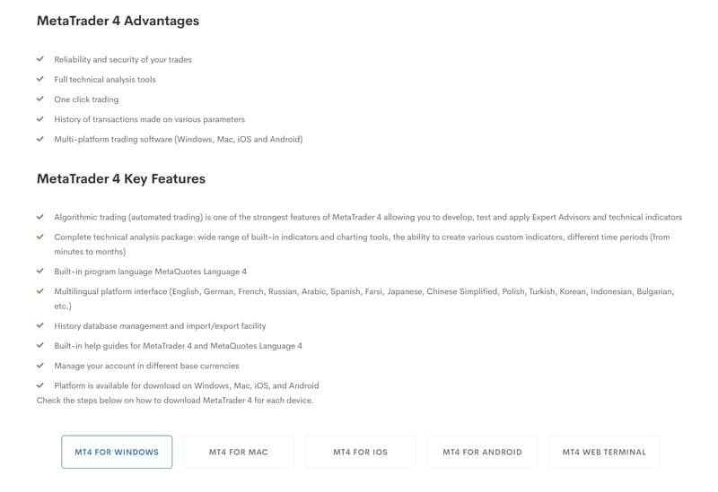Choose the MT4 FOR ANDROID tab
This screenshot has width=718, height=492.
tap(482, 452)
